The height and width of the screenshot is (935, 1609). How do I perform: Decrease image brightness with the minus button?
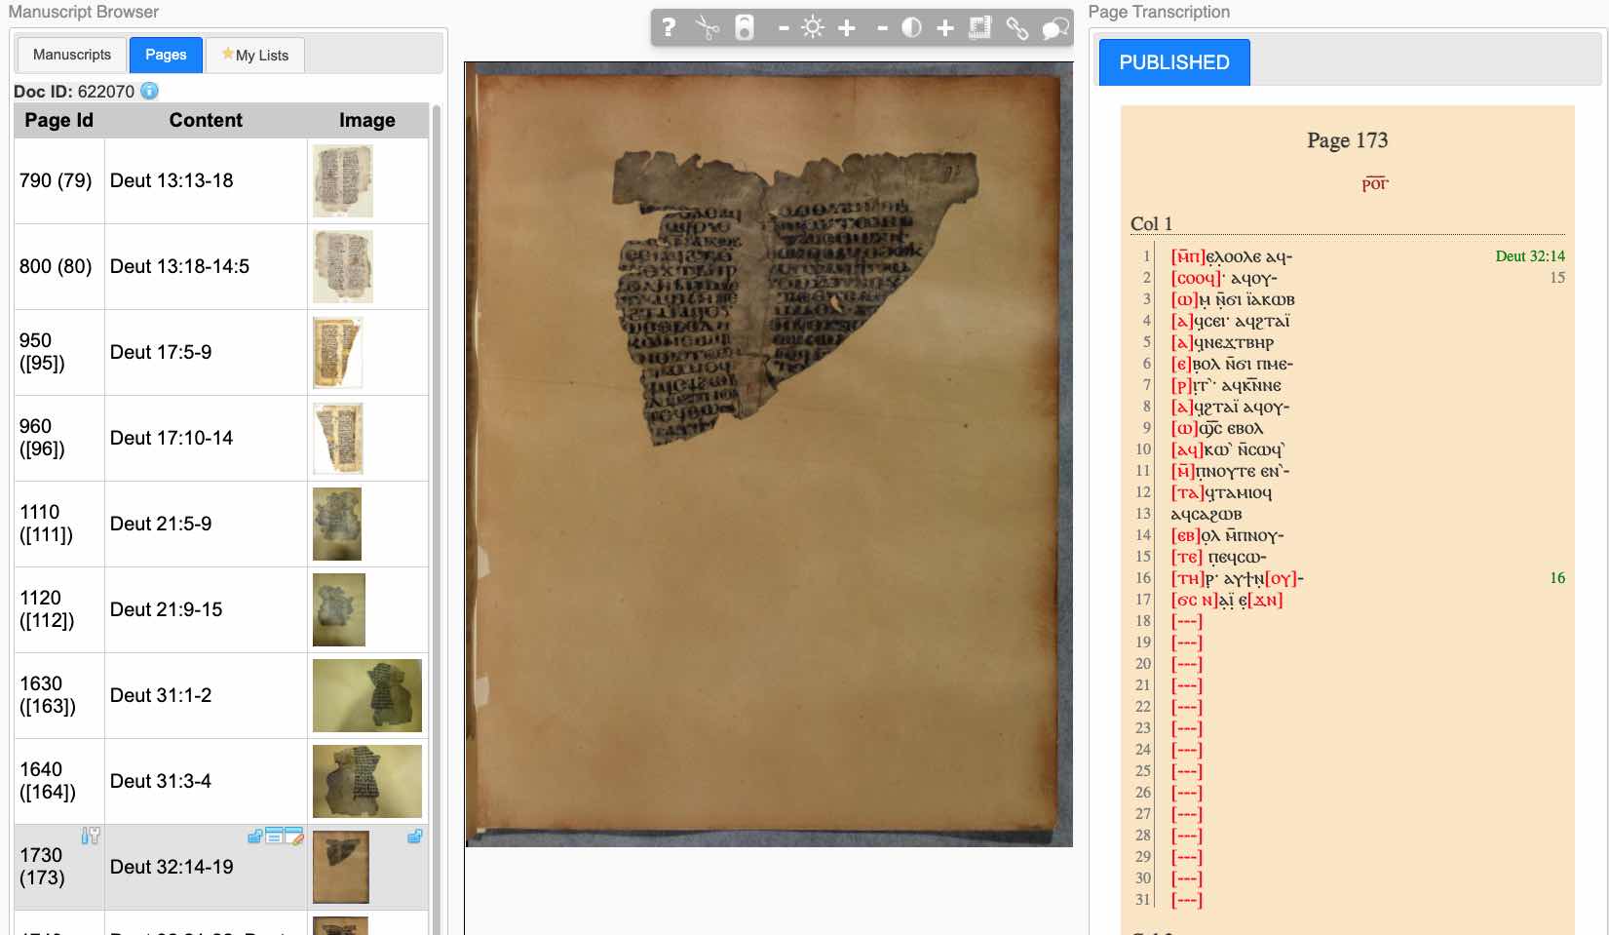click(x=783, y=28)
